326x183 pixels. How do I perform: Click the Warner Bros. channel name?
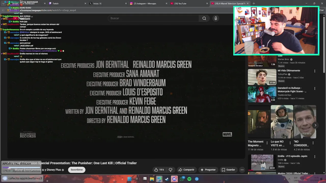pos(284,59)
